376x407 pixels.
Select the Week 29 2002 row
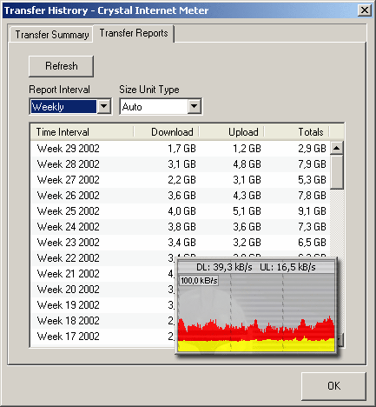180,149
